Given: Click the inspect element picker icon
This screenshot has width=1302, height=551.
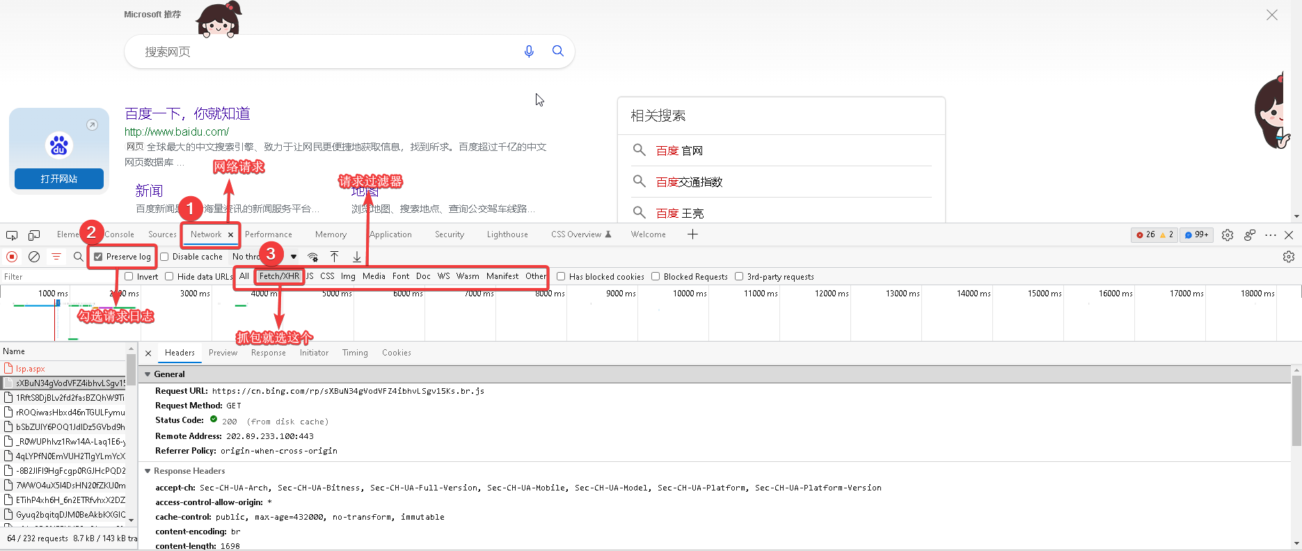Looking at the screenshot, I should point(11,235).
